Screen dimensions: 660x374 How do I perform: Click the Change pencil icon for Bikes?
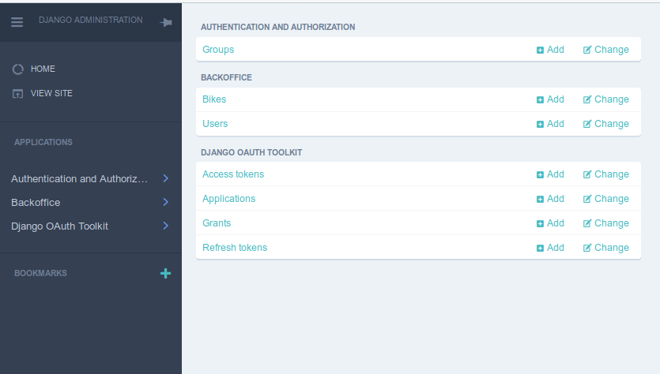pos(587,99)
